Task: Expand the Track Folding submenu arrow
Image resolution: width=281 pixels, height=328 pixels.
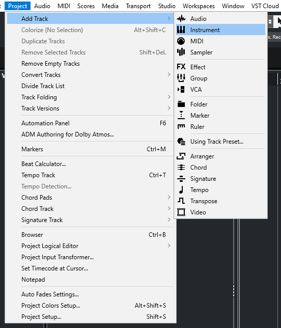Action: coord(169,97)
